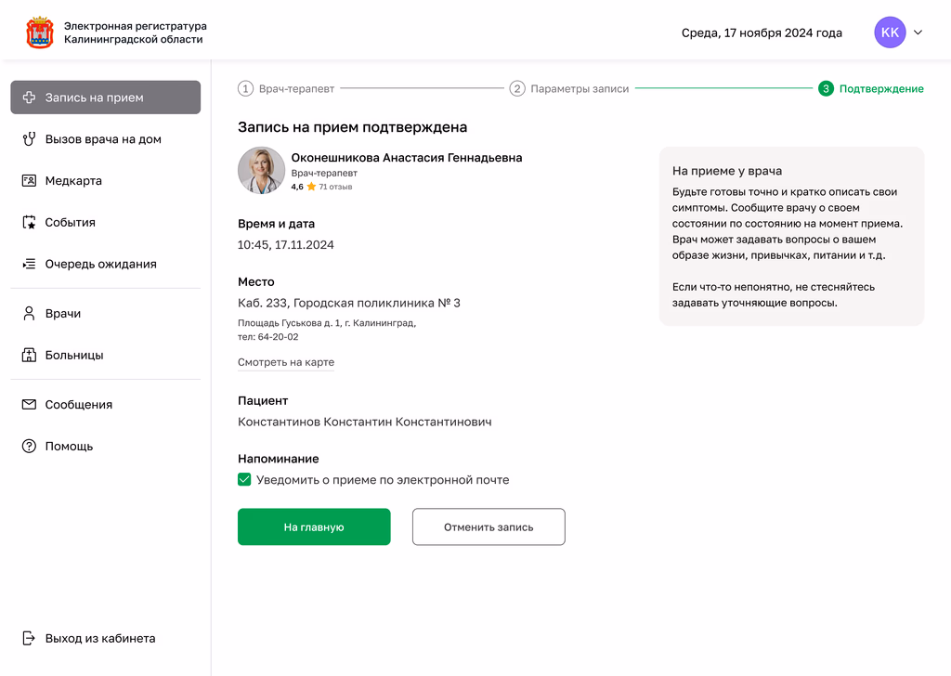The width and height of the screenshot is (951, 676).
Task: Uncheck the email notification reminder checkbox
Action: click(x=244, y=480)
